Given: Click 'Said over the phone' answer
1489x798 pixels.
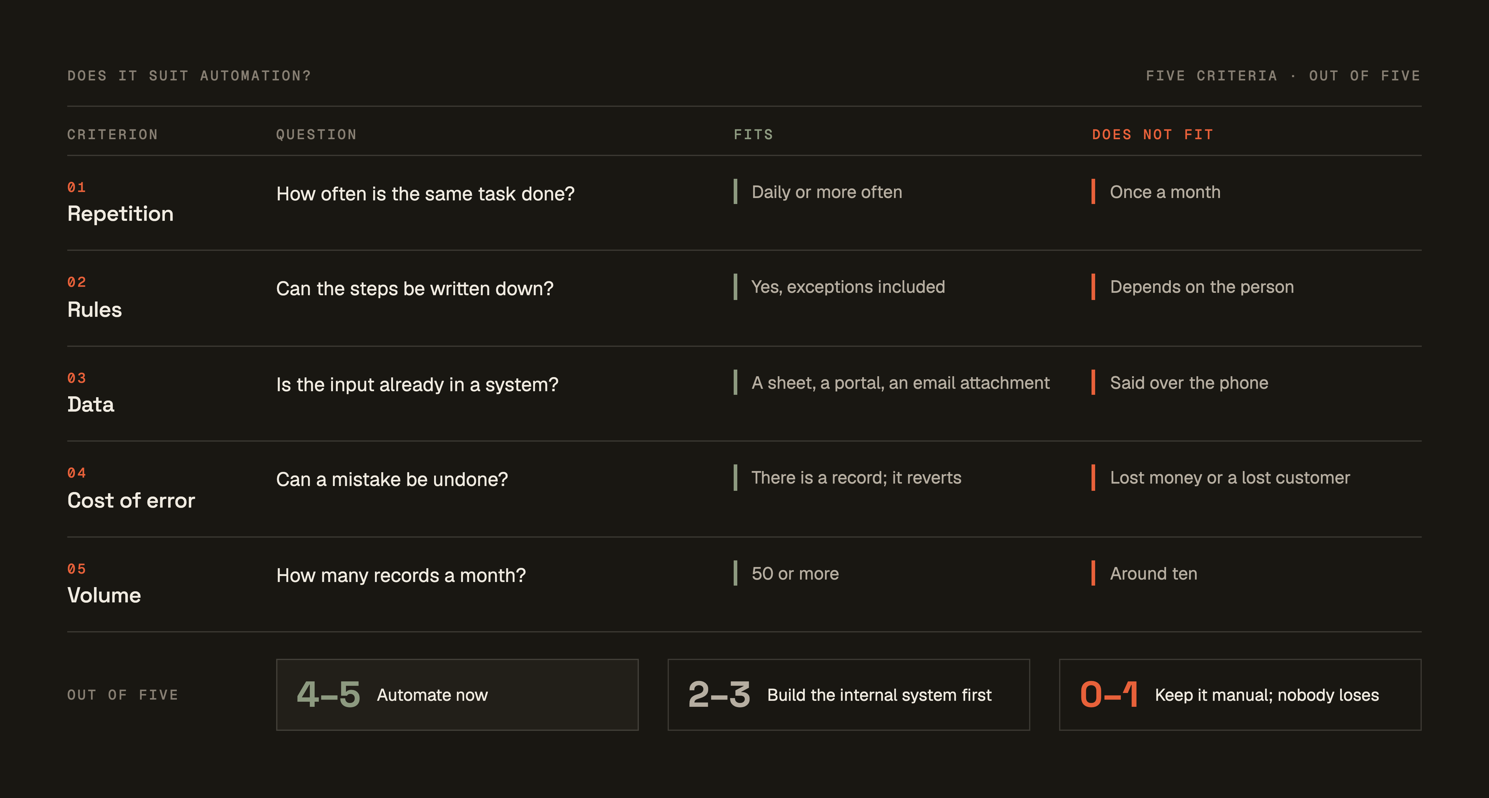Looking at the screenshot, I should (x=1189, y=382).
